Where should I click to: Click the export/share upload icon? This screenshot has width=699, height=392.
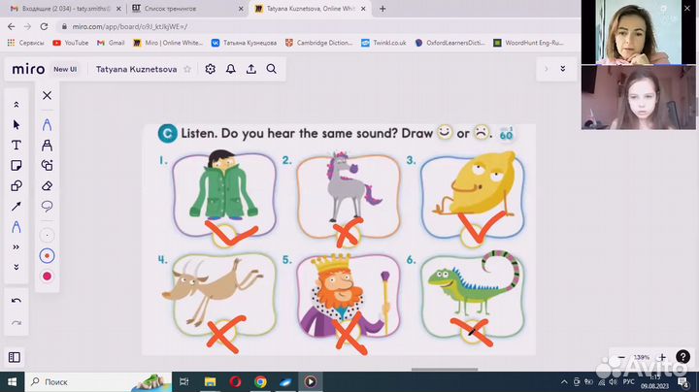(251, 69)
